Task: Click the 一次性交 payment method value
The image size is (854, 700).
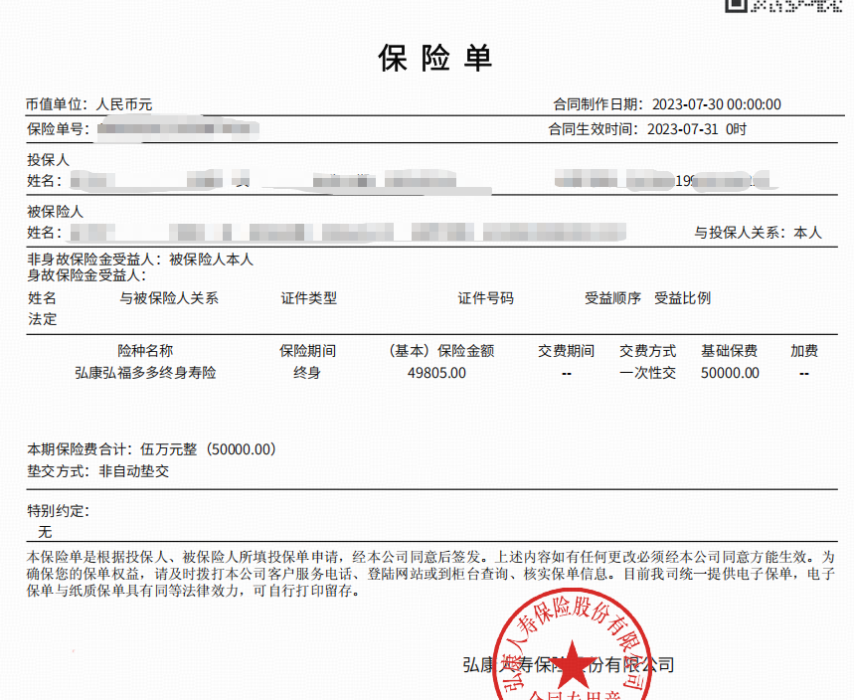Action: (647, 373)
